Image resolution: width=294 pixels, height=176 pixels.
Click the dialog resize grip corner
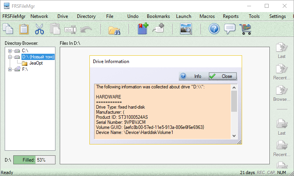239,142
